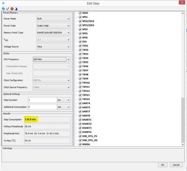Uncheck the WWDG watchdog
This screenshot has width=187, height=171.
80,144
